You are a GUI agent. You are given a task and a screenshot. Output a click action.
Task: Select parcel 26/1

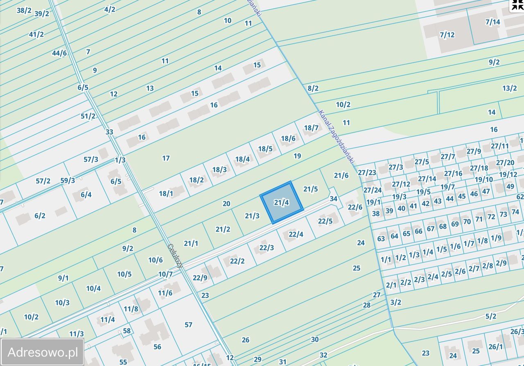[x=495, y=347]
